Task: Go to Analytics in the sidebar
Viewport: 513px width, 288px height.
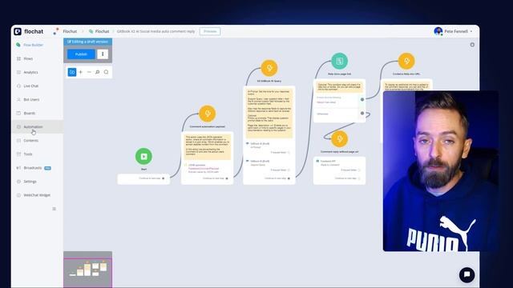Action: pyautogui.click(x=27, y=72)
